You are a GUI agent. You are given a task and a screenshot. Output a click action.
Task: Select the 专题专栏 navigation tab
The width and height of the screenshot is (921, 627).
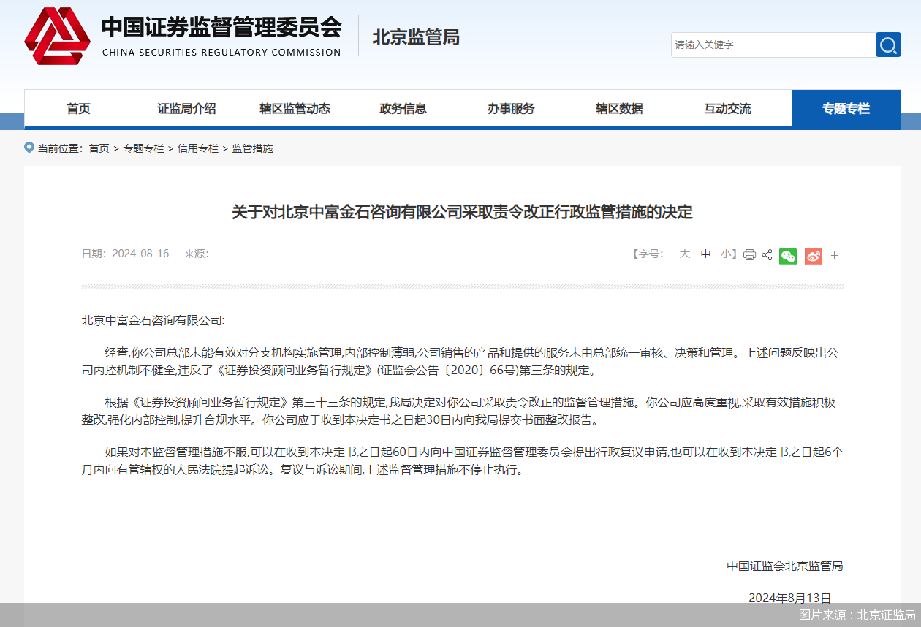pyautogui.click(x=846, y=108)
